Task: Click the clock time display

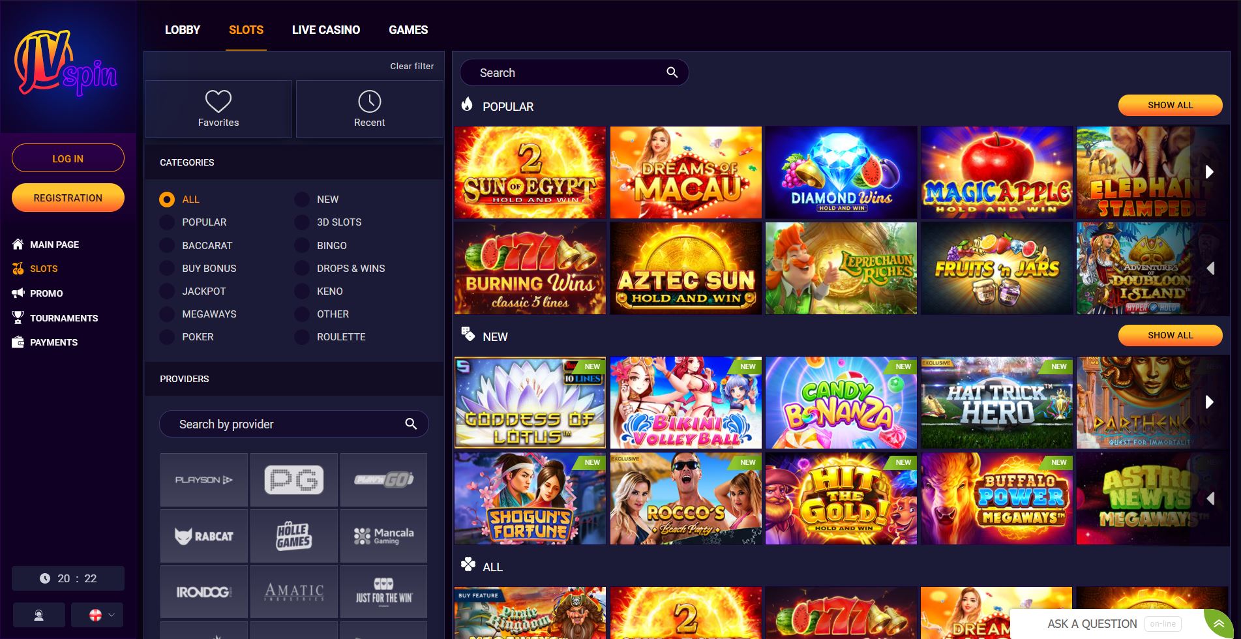Action: (68, 578)
